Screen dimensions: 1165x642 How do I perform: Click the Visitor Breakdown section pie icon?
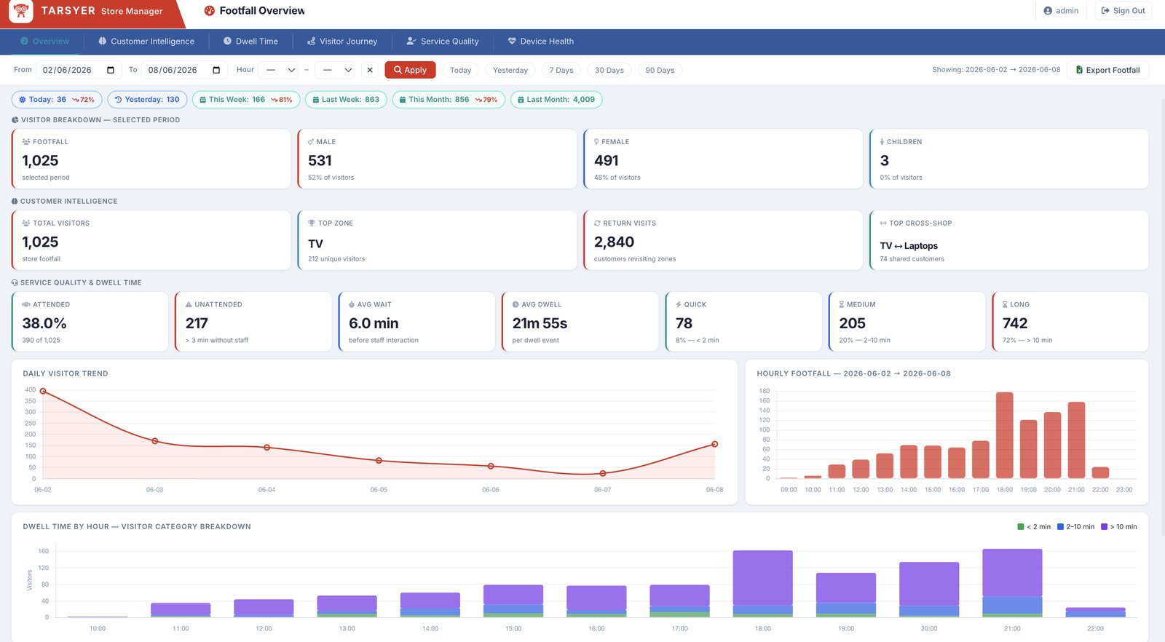(15, 120)
